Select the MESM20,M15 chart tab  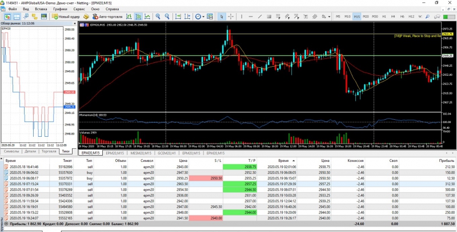(x=141, y=153)
